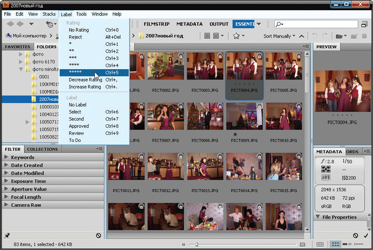View content as thumbnails icon
The height and width of the screenshot is (250, 373).
(335, 244)
